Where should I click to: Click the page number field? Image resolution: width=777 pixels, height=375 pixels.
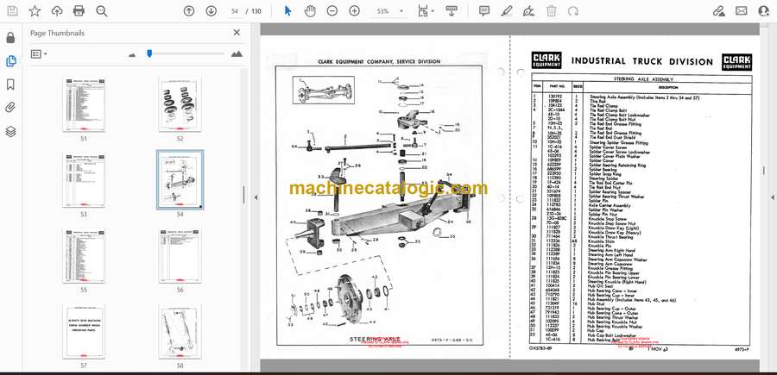(x=235, y=11)
